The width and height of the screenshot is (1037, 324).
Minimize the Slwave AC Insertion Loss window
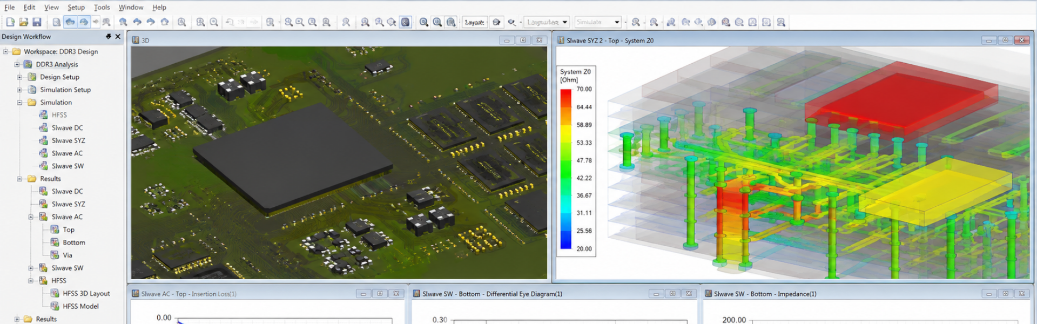363,294
